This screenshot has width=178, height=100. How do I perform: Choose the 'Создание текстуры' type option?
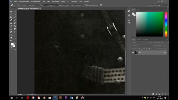64,5
